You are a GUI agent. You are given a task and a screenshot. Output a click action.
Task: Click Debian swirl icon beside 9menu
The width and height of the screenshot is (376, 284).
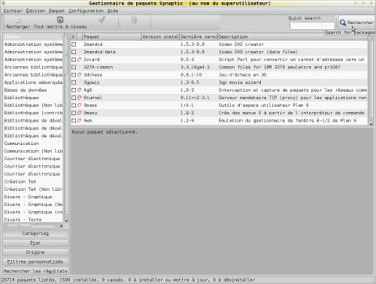pos(80,113)
